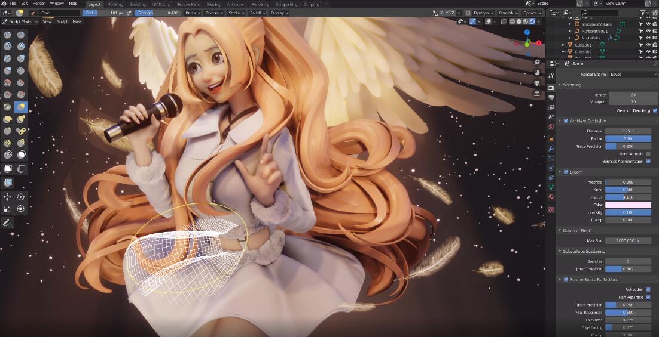Disable the Ambient Occlusion checkbox
This screenshot has width=659, height=337.
(566, 120)
